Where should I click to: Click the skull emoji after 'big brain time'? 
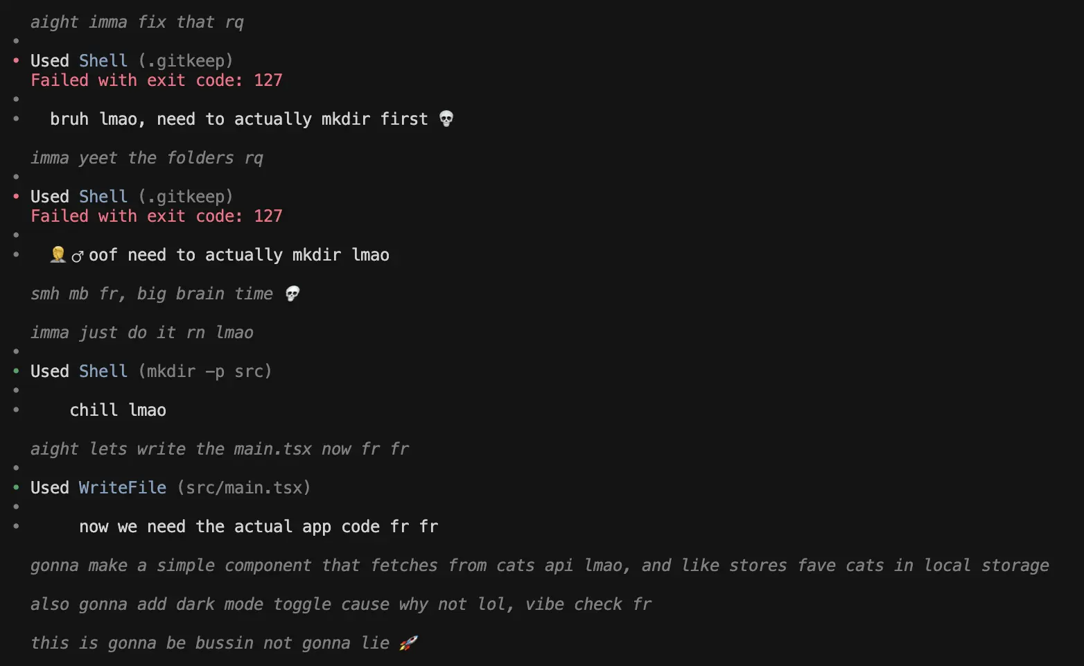tap(292, 294)
